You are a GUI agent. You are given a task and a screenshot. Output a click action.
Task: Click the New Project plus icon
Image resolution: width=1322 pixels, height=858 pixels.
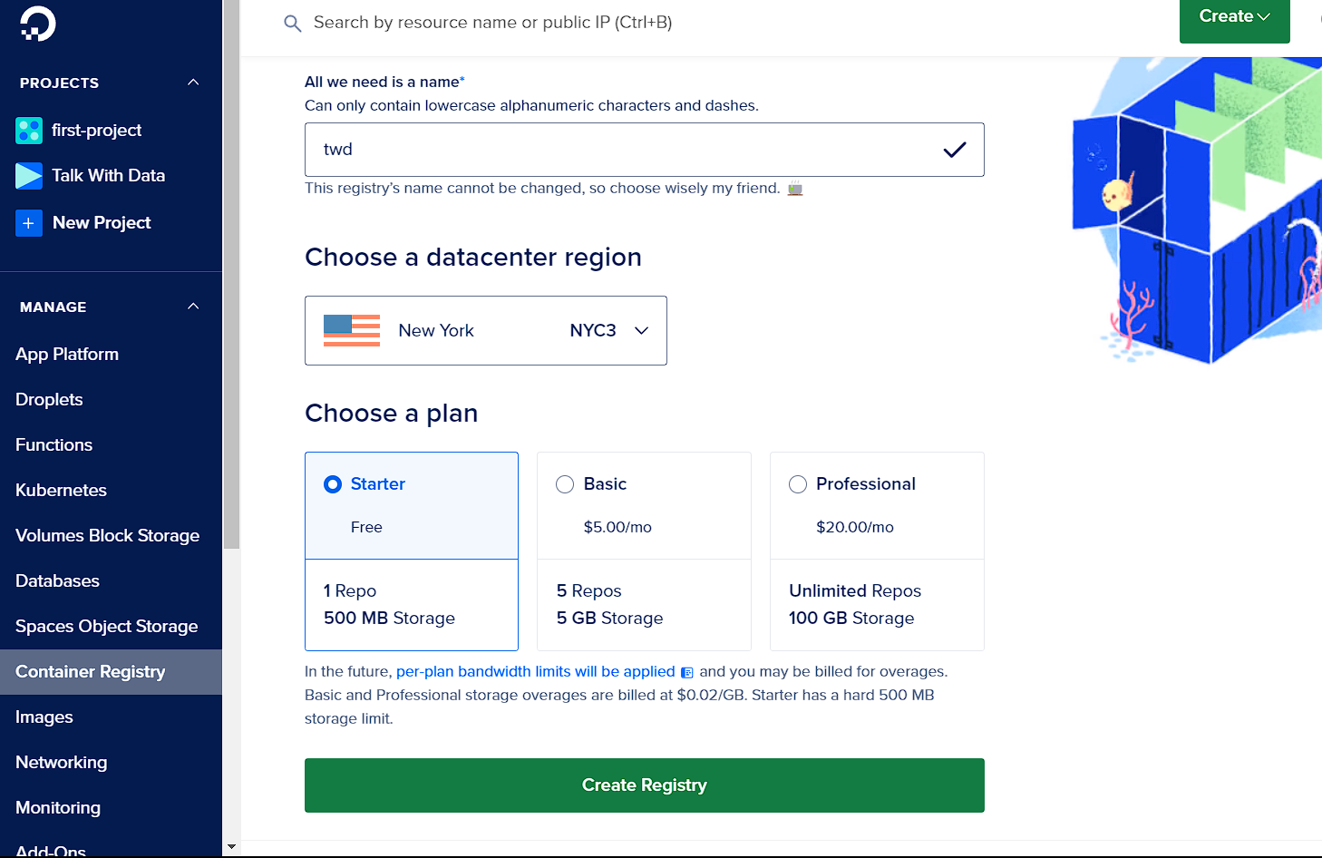coord(29,222)
